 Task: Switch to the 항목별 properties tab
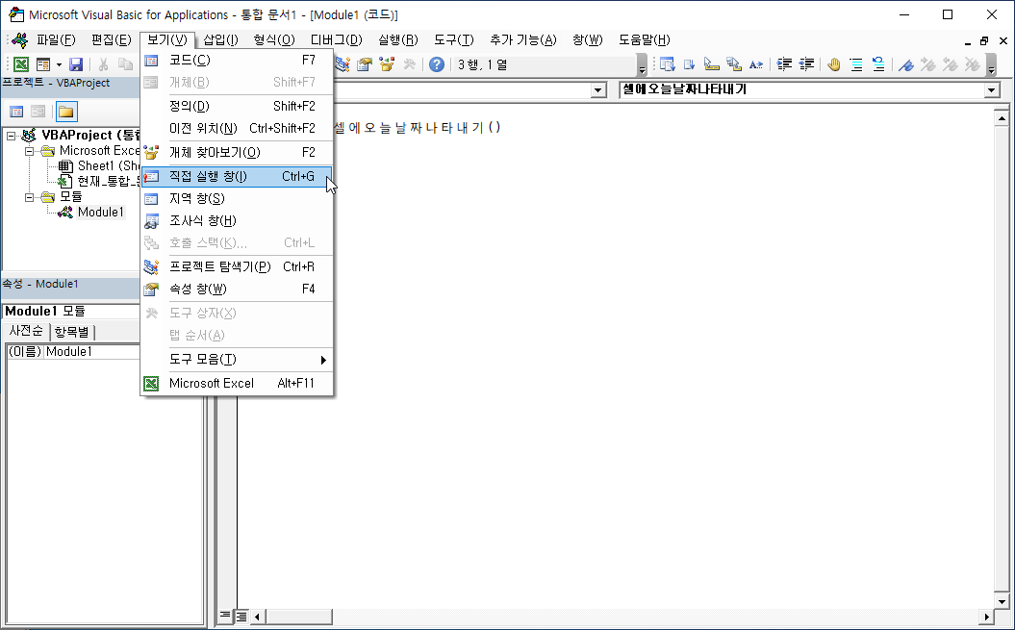point(72,332)
